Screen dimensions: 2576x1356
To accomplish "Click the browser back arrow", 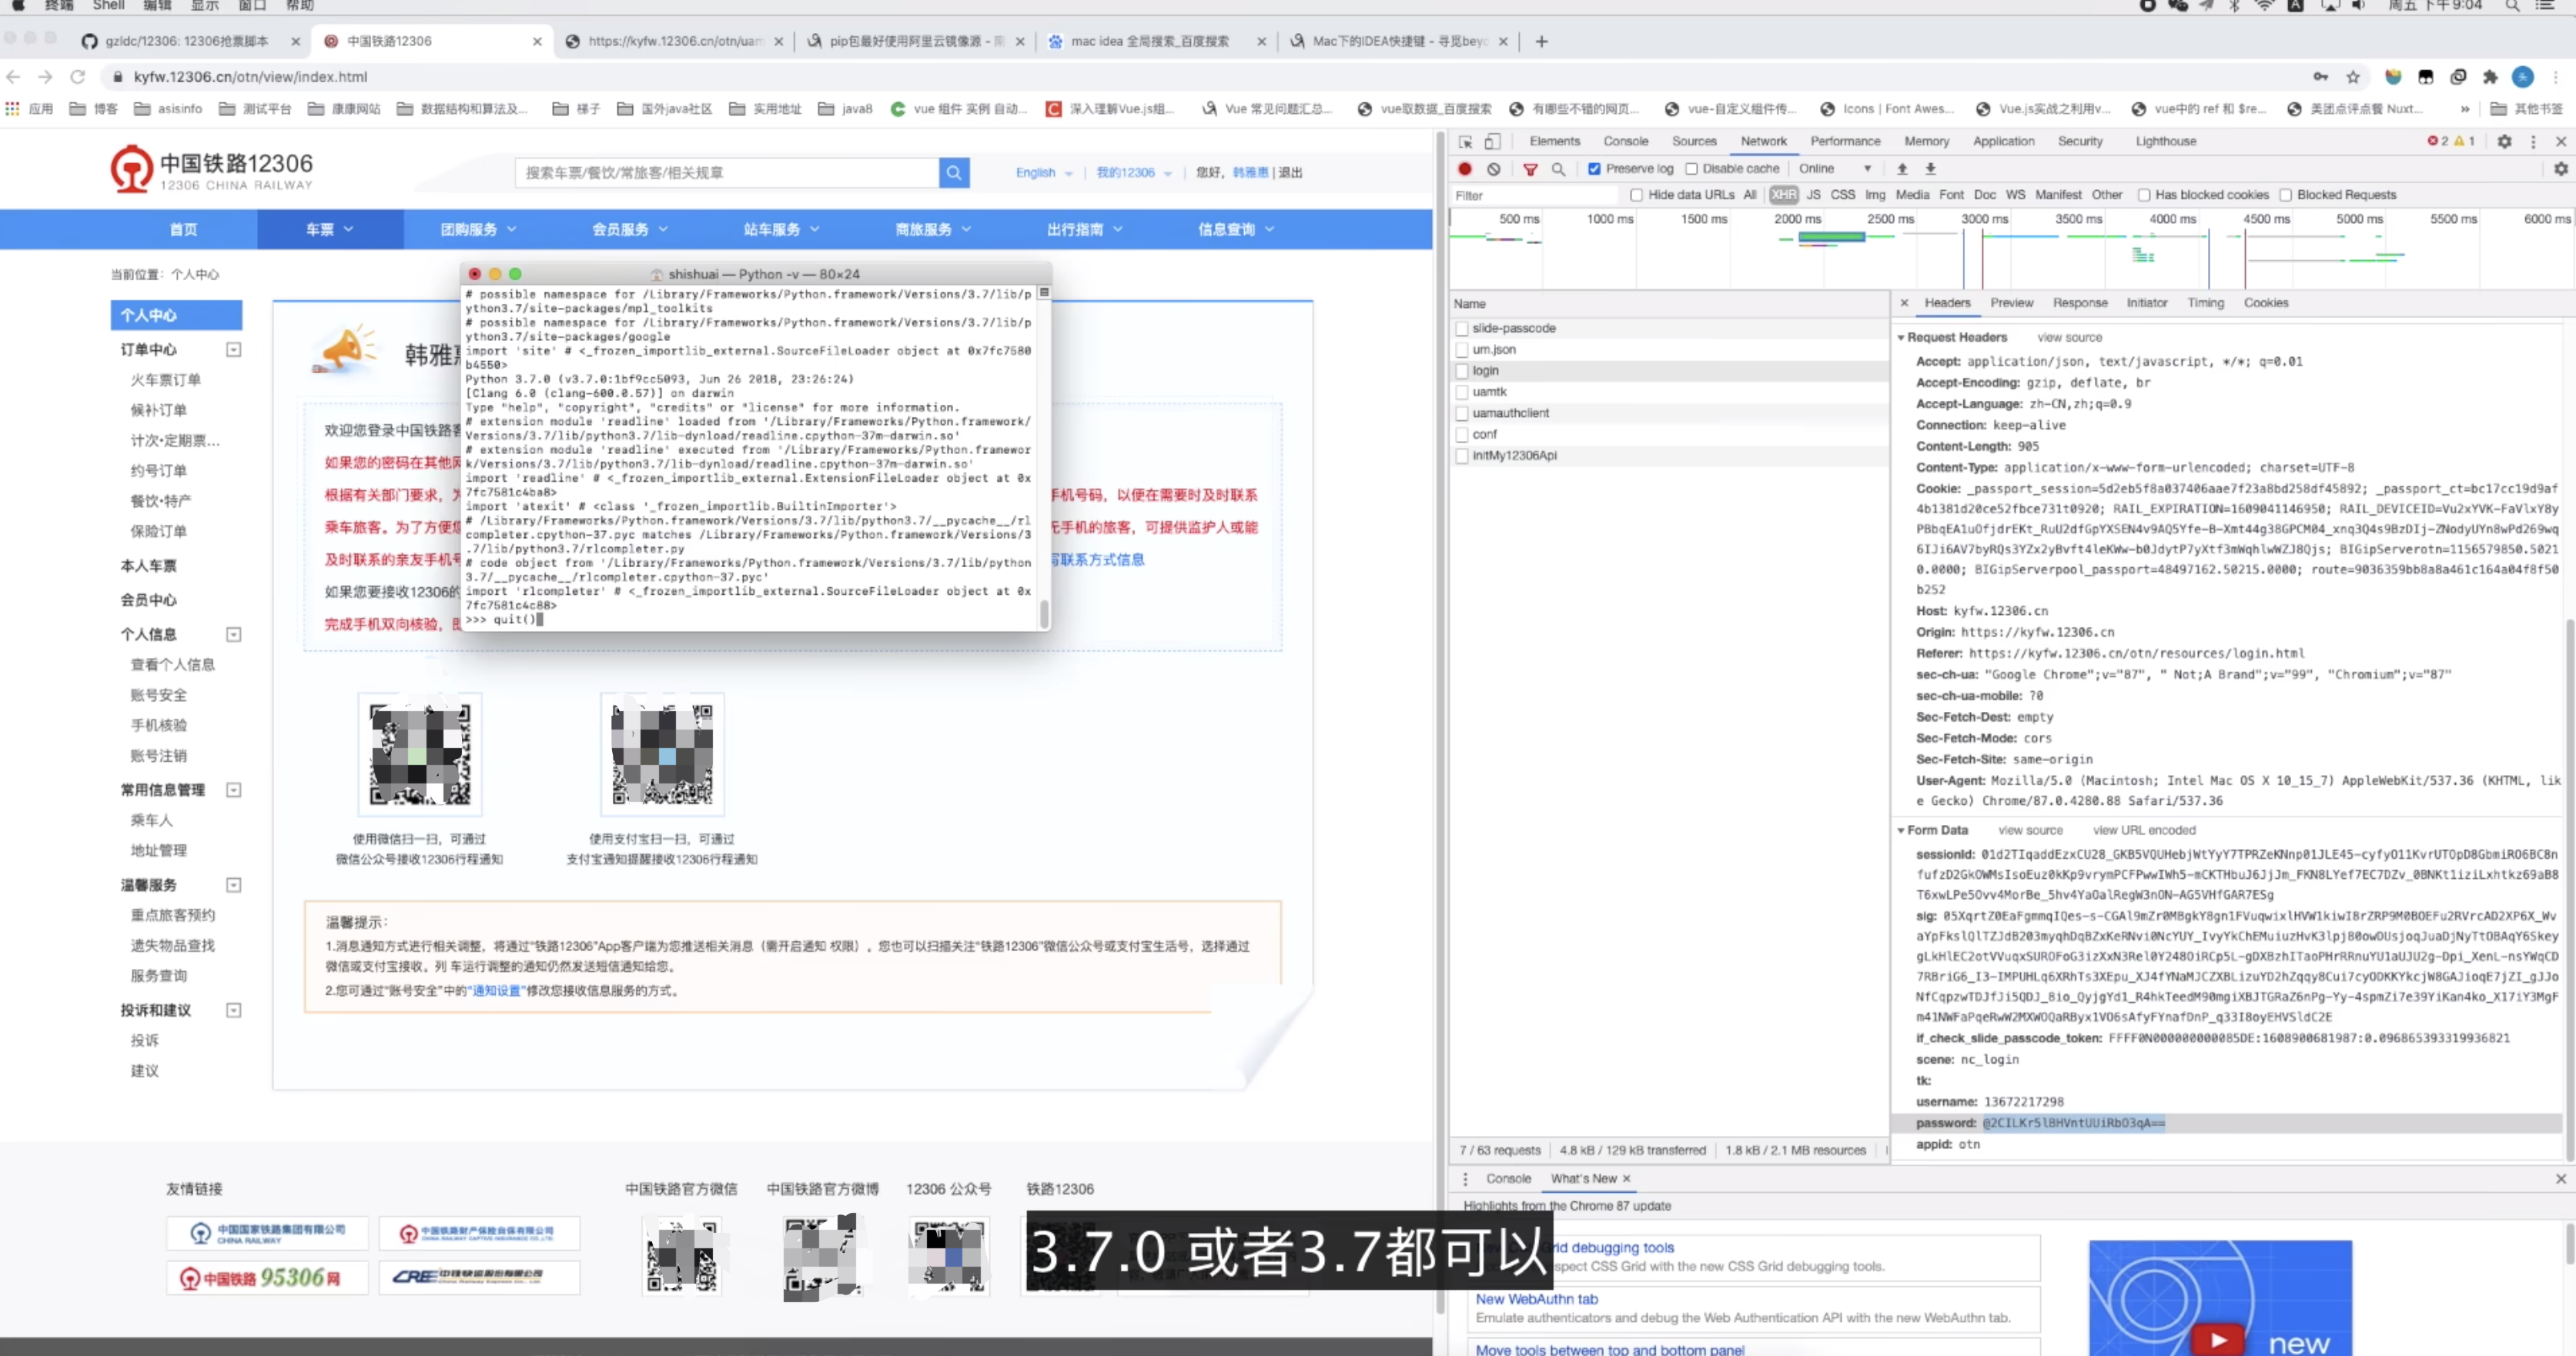I will (x=13, y=77).
